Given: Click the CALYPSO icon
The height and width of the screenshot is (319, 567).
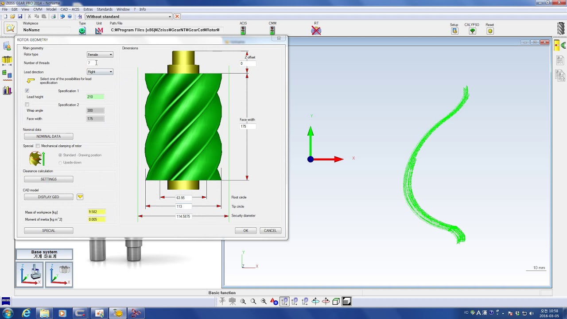Looking at the screenshot, I should point(472,31).
